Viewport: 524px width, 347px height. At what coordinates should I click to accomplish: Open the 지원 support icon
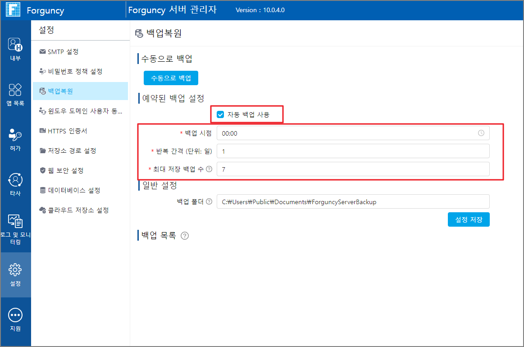[15, 315]
